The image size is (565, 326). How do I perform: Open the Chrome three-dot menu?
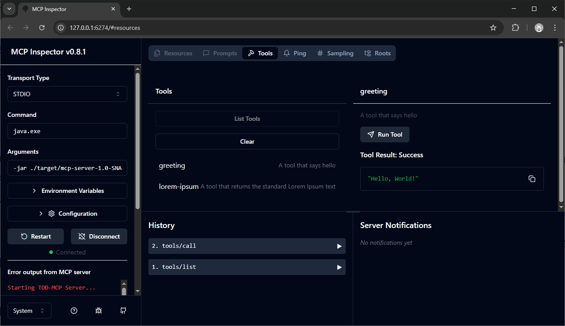[x=555, y=28]
